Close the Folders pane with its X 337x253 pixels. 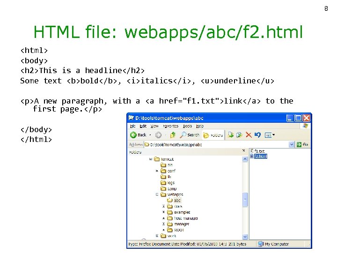[244, 150]
